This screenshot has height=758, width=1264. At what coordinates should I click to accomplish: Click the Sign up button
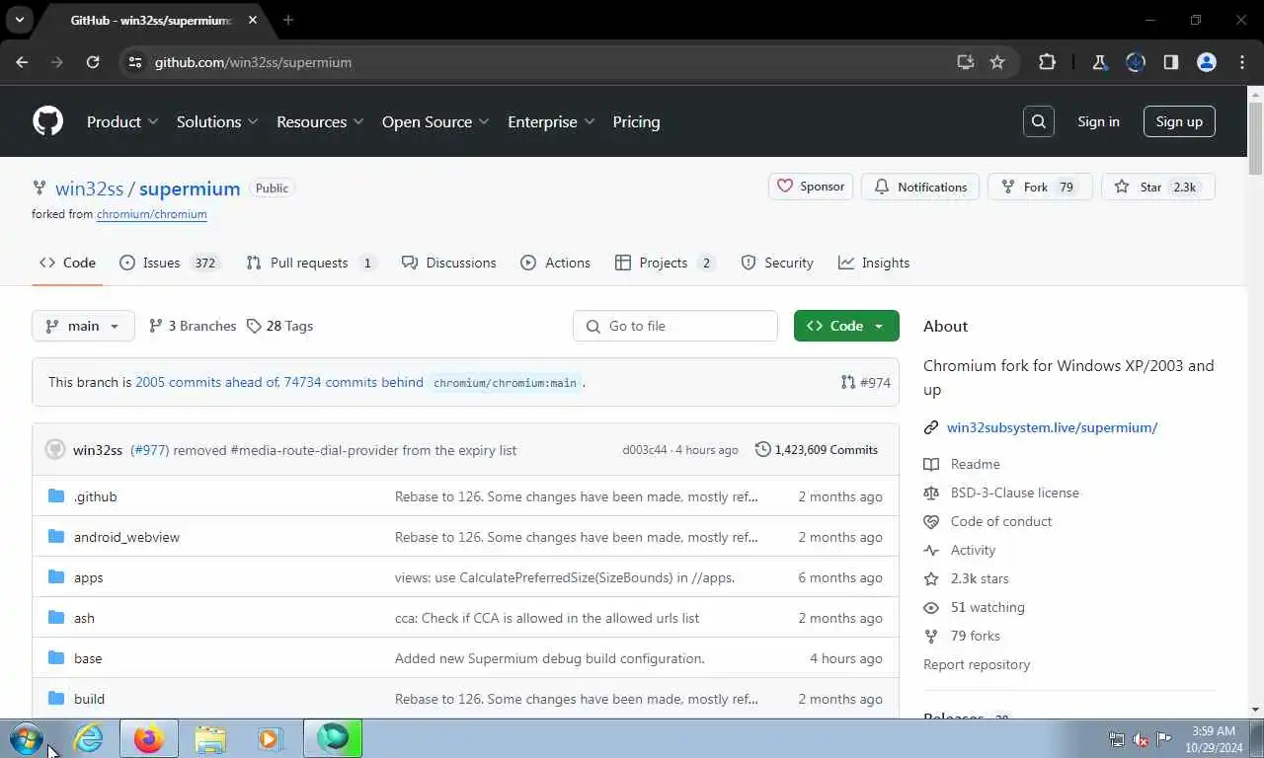[x=1179, y=121]
